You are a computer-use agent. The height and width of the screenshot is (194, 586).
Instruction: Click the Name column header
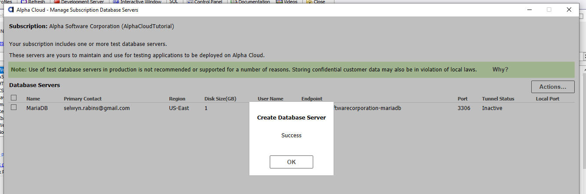(33, 99)
